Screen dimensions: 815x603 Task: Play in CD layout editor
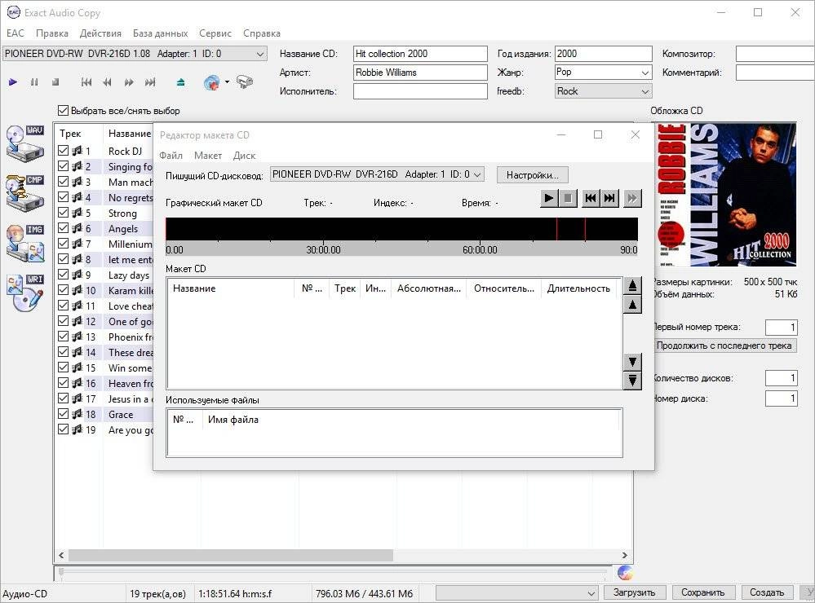(549, 198)
